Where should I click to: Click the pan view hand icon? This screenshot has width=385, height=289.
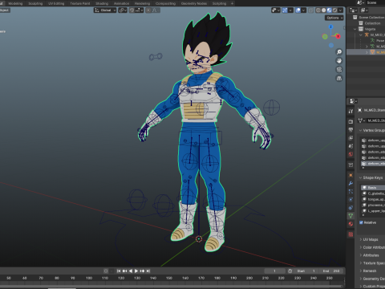pos(339,61)
